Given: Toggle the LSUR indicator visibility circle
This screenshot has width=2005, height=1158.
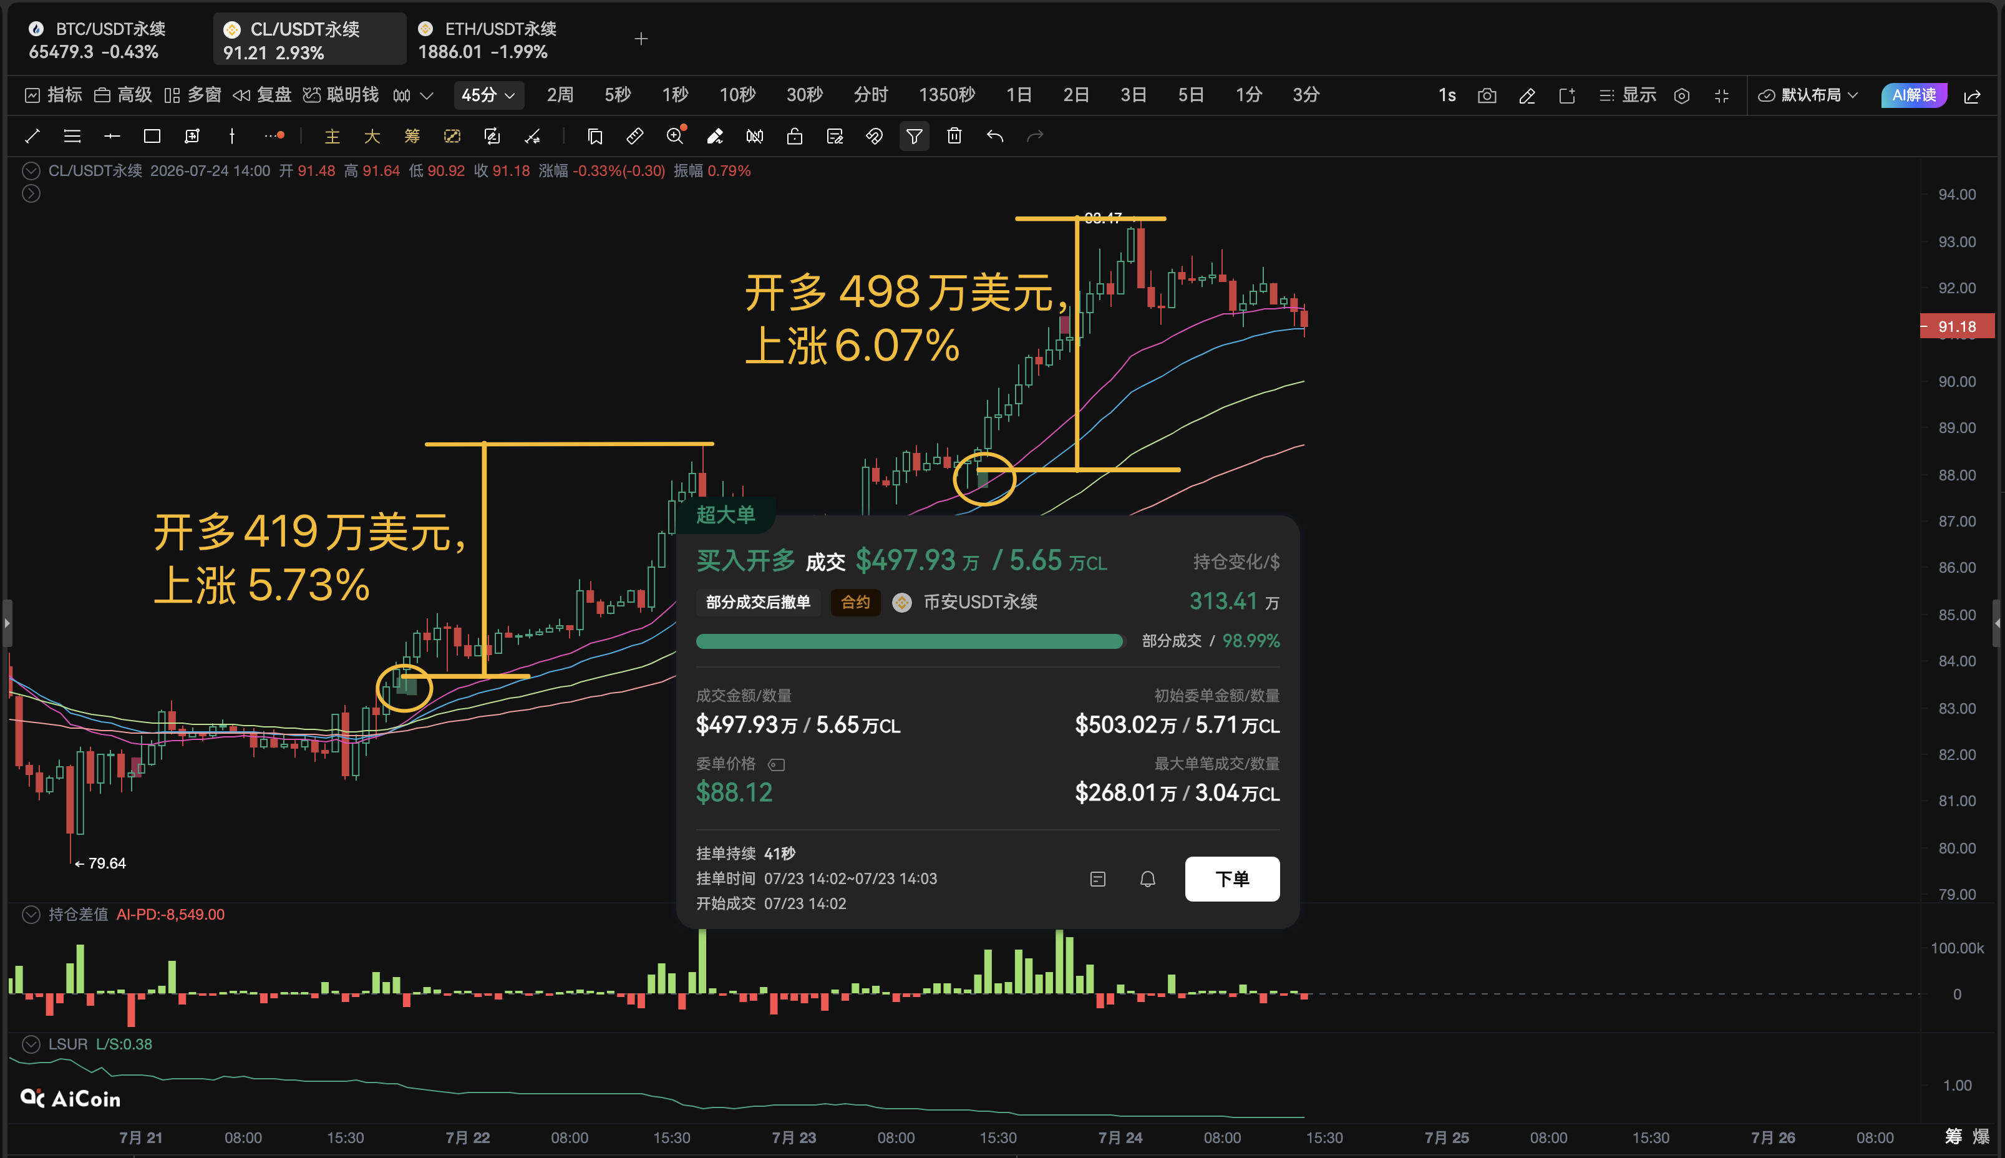Looking at the screenshot, I should pos(31,1044).
